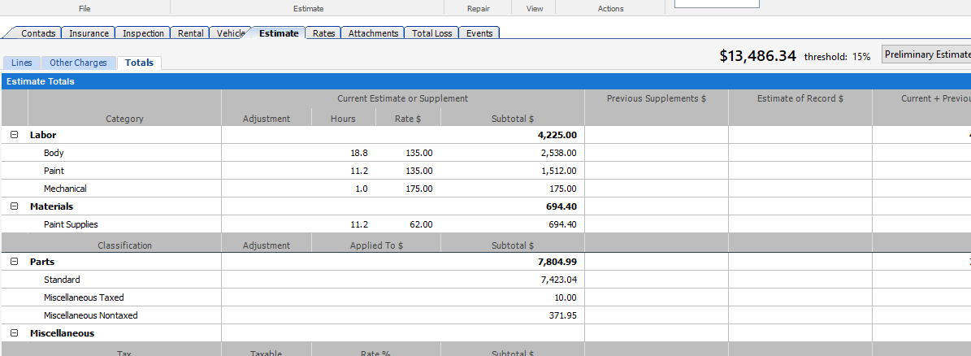Click the Mechanical hours 1.0
This screenshot has height=356, width=971.
click(x=361, y=189)
